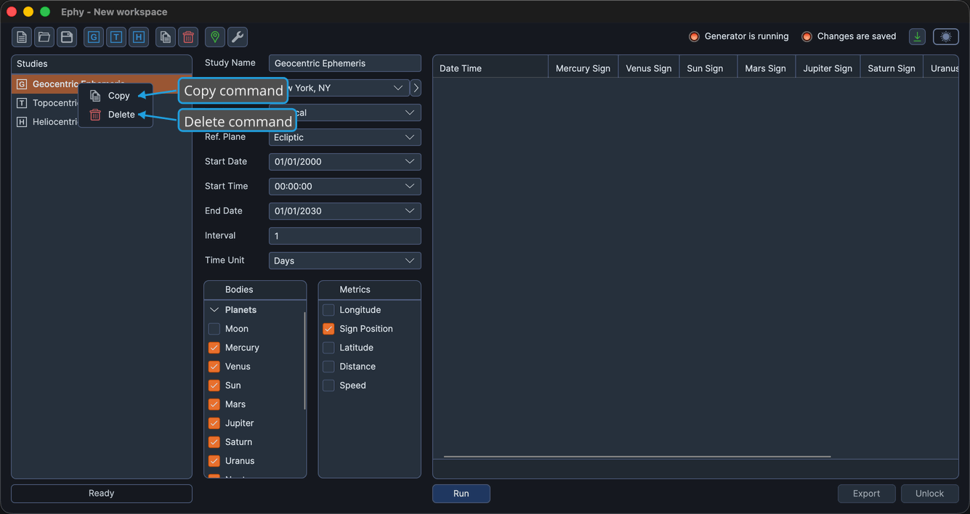Viewport: 970px width, 514px height.
Task: Add a heliocentric study with the H toolbar icon
Action: point(139,37)
